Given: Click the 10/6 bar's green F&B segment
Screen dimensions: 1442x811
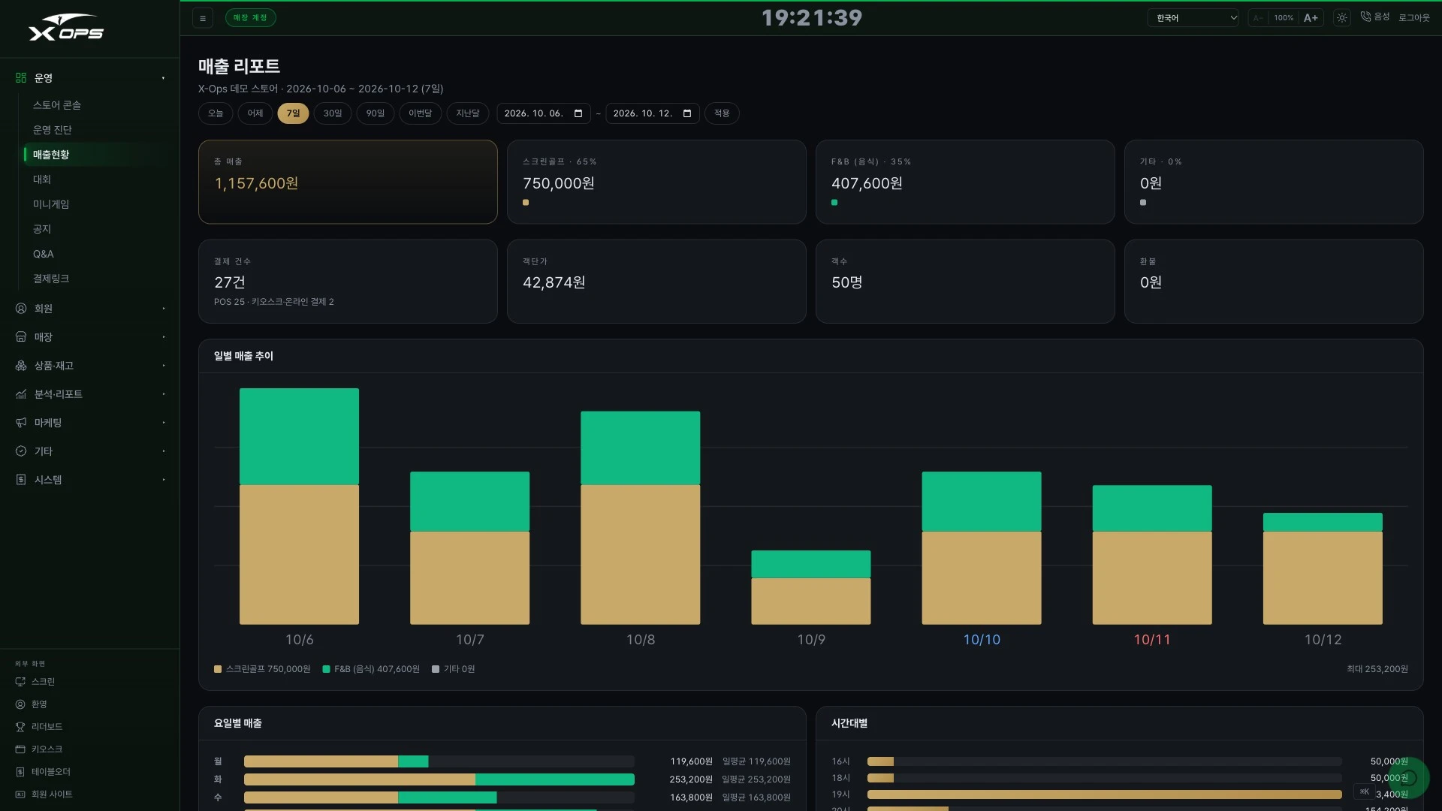Looking at the screenshot, I should point(299,436).
